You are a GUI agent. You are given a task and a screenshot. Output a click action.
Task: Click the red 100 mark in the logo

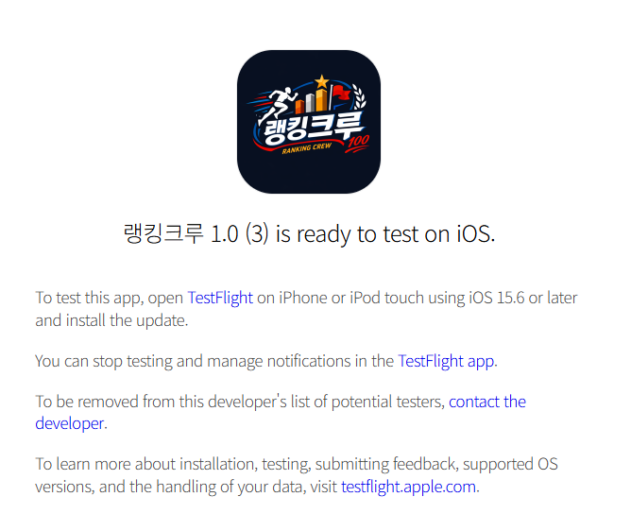point(358,144)
